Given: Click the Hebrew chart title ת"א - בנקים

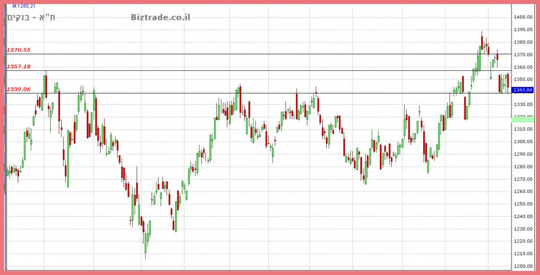Looking at the screenshot, I should 31,18.
